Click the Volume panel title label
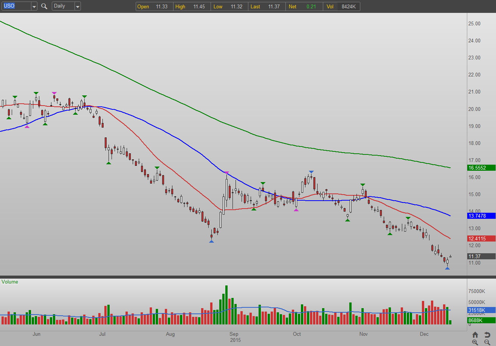The width and height of the screenshot is (496, 346). pos(10,282)
